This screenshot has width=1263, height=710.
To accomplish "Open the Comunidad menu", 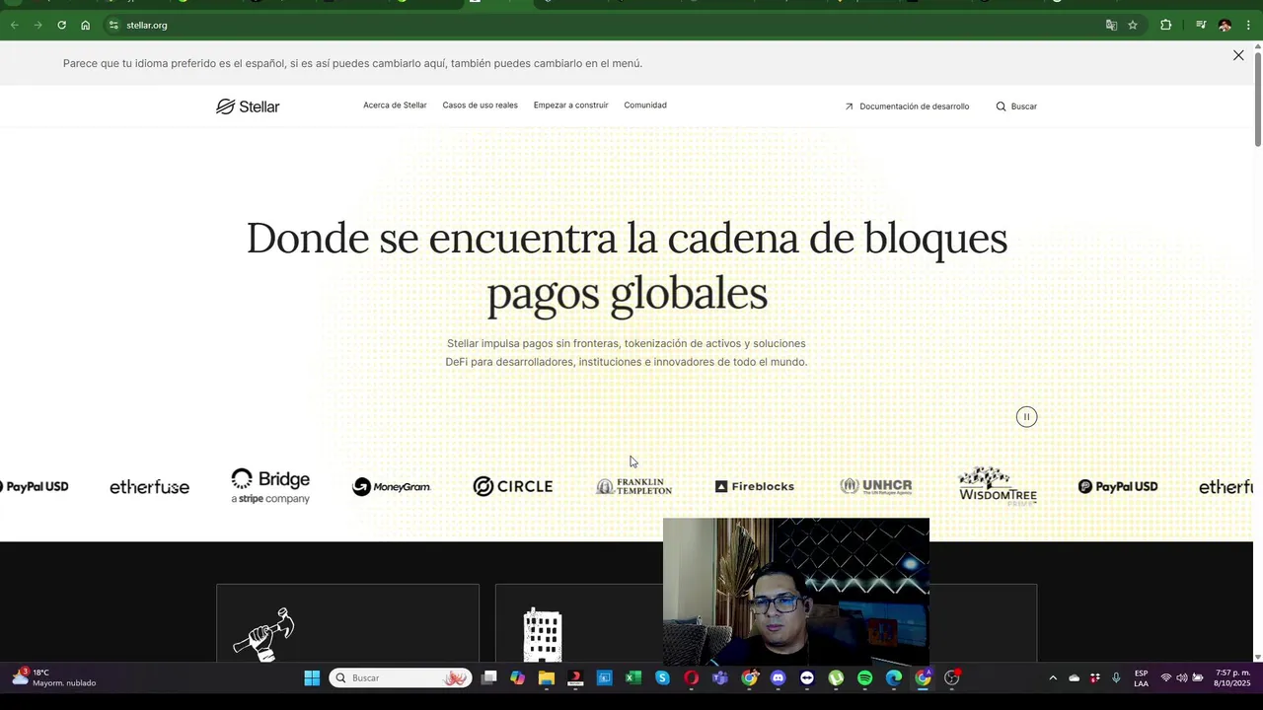I will pyautogui.click(x=645, y=106).
